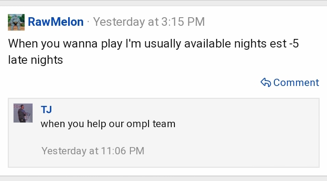Click the white space left of the Comment link
The image size is (327, 181).
[x=134, y=82]
